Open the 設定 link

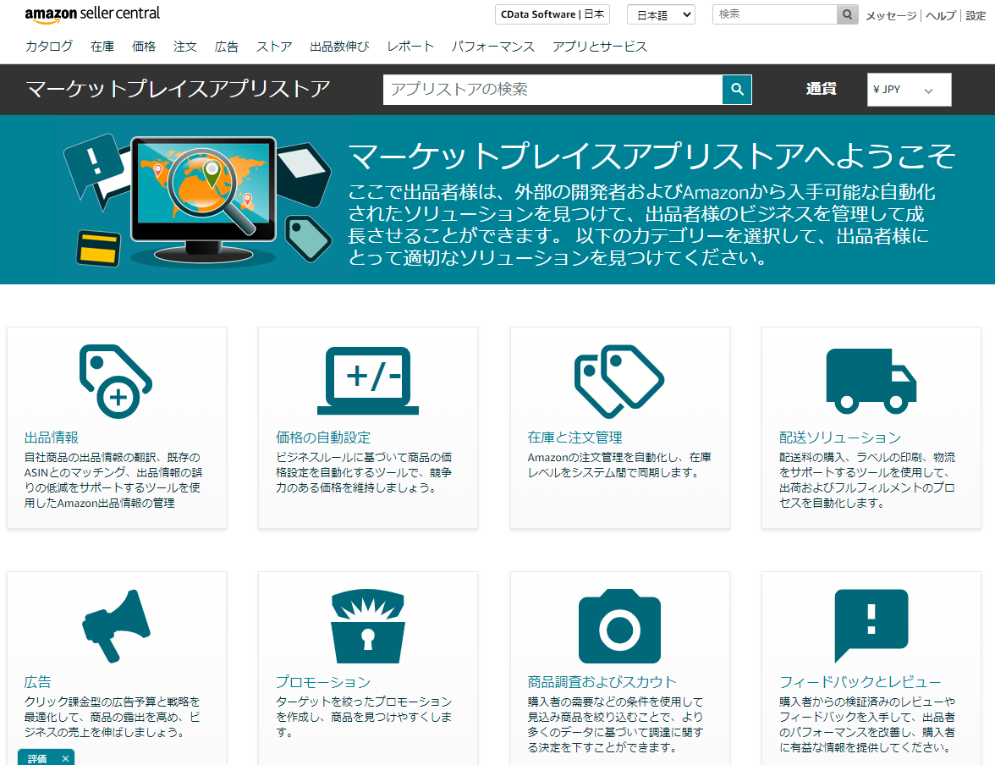point(976,16)
